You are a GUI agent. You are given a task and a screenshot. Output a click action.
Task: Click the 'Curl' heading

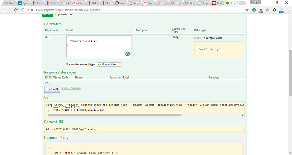pyautogui.click(x=47, y=98)
